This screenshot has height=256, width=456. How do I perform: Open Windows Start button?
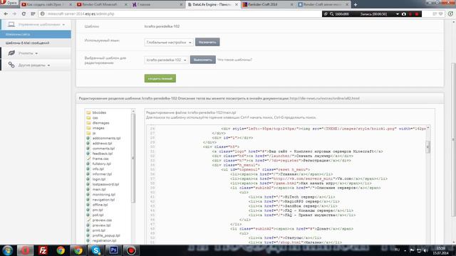[8, 250]
